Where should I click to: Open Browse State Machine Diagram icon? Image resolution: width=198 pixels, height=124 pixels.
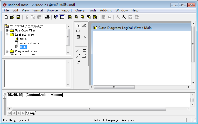coord(89,17)
